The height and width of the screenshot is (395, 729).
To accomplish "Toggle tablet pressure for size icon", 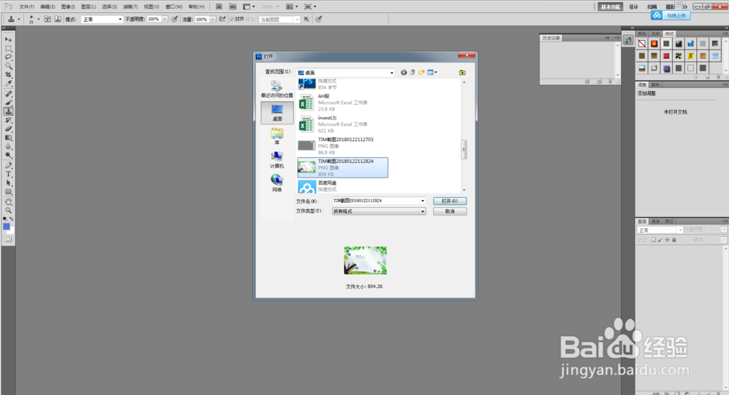I will pyautogui.click(x=319, y=19).
